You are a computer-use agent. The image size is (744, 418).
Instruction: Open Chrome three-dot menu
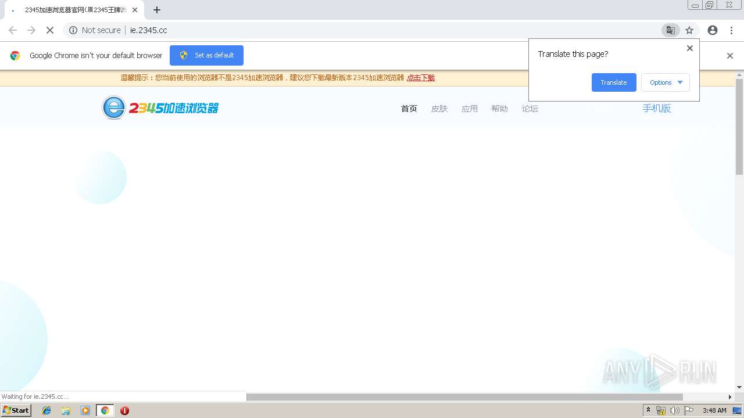point(731,30)
